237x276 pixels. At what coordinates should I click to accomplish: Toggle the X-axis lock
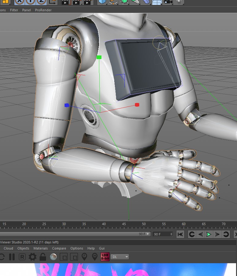(19, 1)
